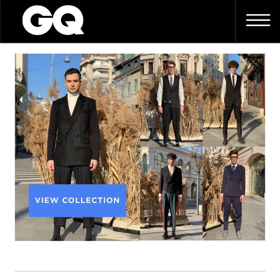The width and height of the screenshot is (280, 272).
Task: Open photo of model in green red-striped trousers
Action: pyautogui.click(x=171, y=194)
